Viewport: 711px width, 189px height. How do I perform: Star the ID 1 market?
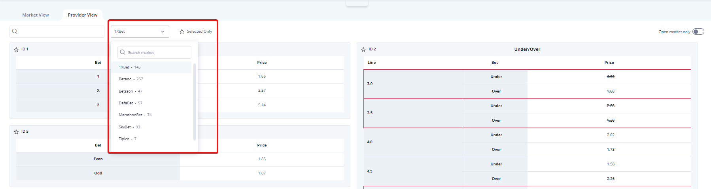point(16,50)
